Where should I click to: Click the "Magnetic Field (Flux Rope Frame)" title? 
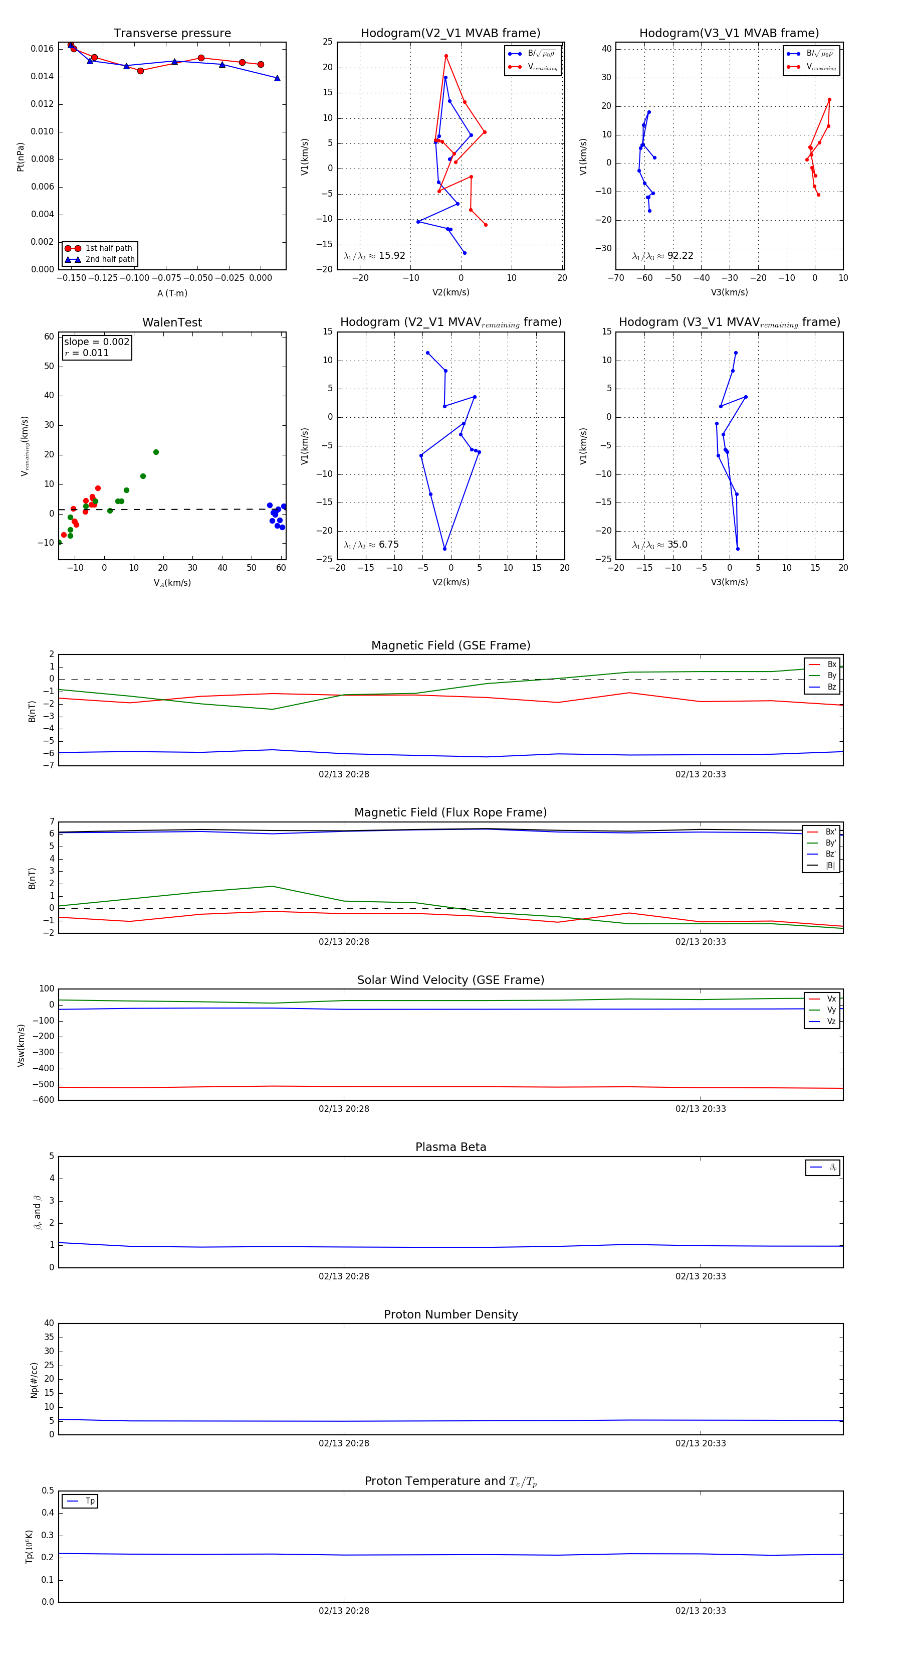coord(450,813)
